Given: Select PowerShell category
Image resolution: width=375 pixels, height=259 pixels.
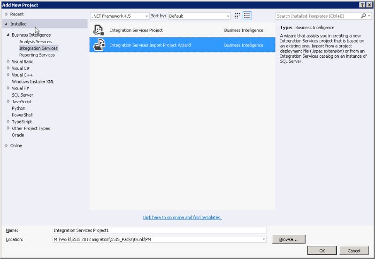Looking at the screenshot, I should (22, 115).
